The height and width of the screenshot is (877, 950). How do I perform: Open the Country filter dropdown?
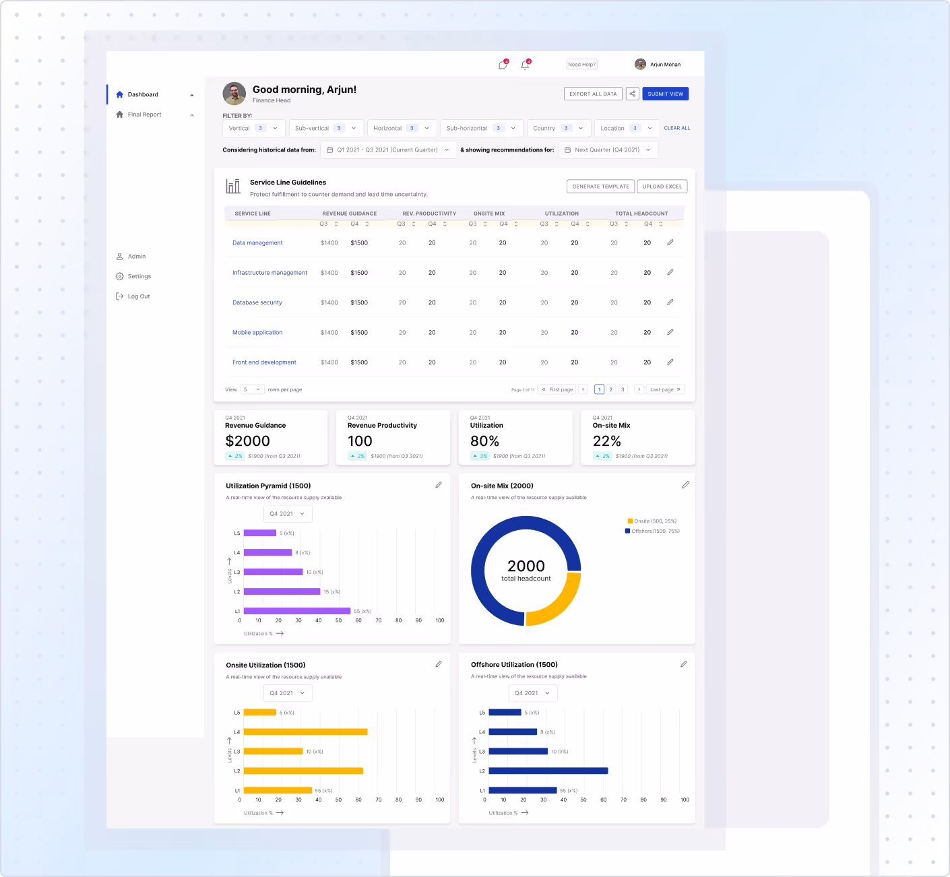[x=559, y=128]
